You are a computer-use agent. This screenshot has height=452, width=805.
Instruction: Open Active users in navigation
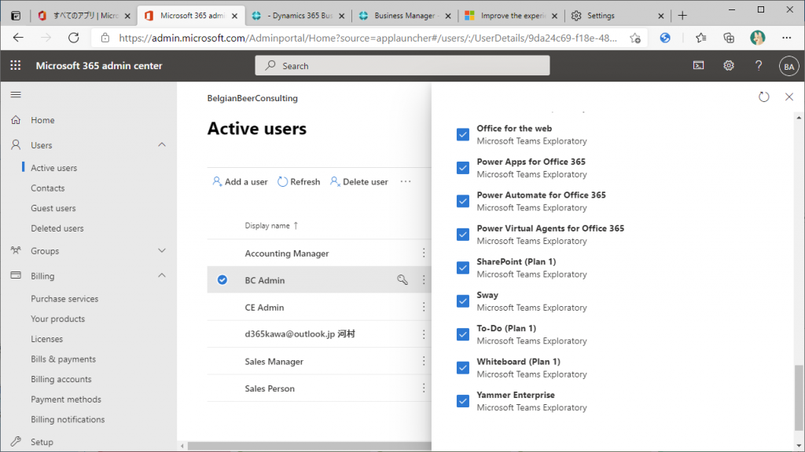click(x=54, y=168)
